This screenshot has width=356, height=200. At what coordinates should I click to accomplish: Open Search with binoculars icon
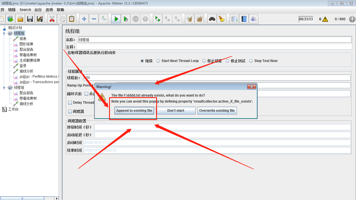click(212, 19)
